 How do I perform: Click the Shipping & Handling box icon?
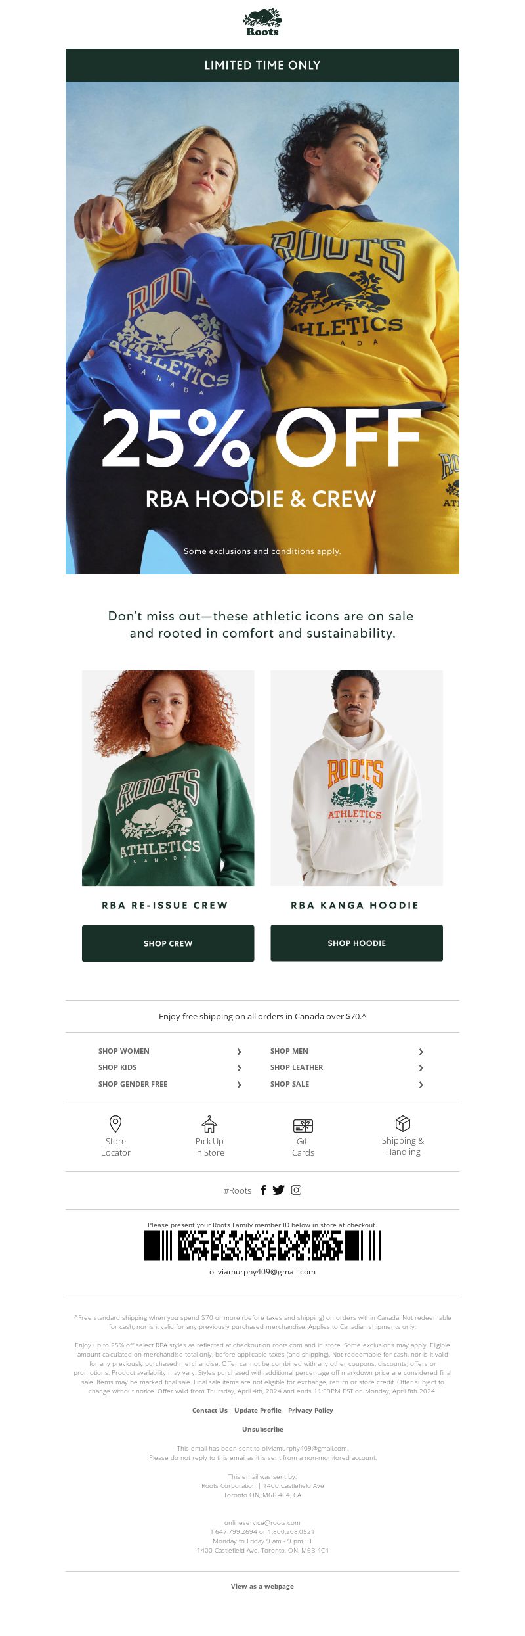coord(403,1123)
